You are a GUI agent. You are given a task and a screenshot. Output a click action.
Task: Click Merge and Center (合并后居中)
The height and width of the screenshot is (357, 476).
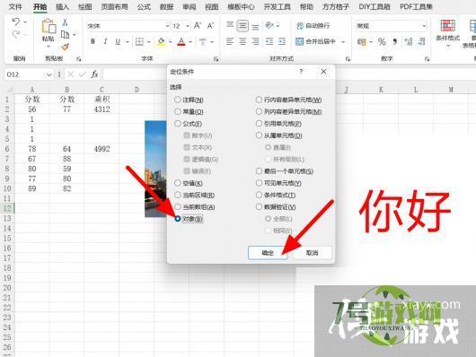[x=316, y=41]
